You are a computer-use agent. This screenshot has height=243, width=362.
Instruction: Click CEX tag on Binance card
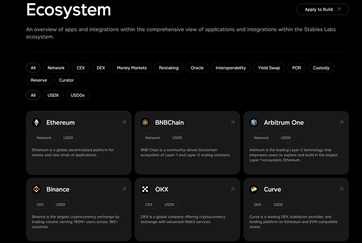tap(40, 205)
